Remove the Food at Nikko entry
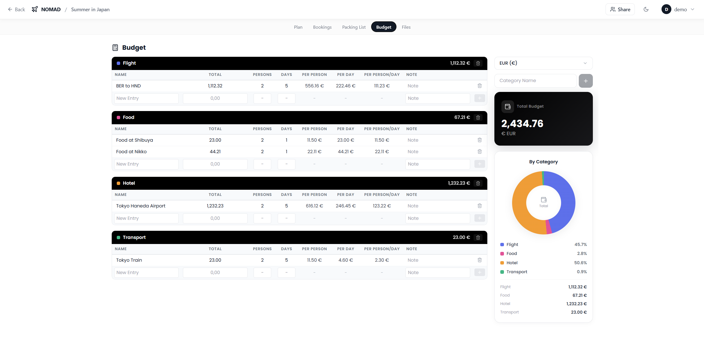704x348 pixels. (479, 152)
